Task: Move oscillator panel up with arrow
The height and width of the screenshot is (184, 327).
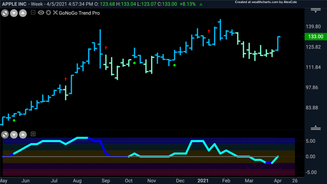Action: [x=23, y=134]
